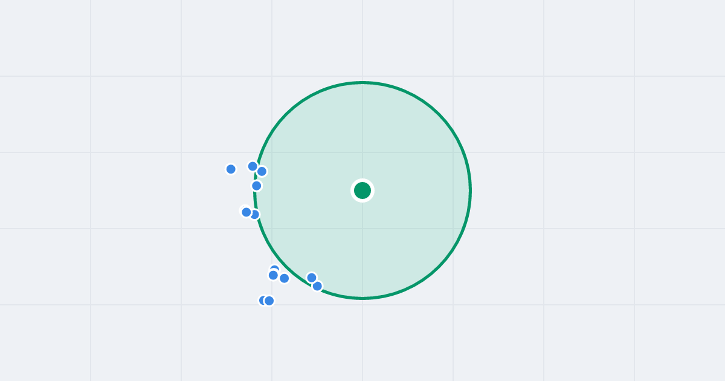Click the partly hidden dot on the circle's left edge
The width and height of the screenshot is (725, 381).
pyautogui.click(x=256, y=215)
